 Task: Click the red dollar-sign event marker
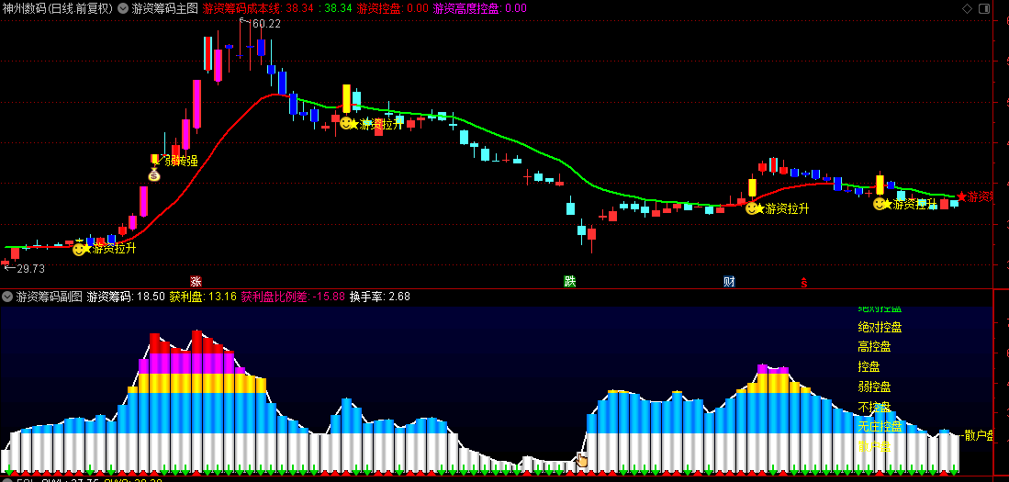[803, 282]
